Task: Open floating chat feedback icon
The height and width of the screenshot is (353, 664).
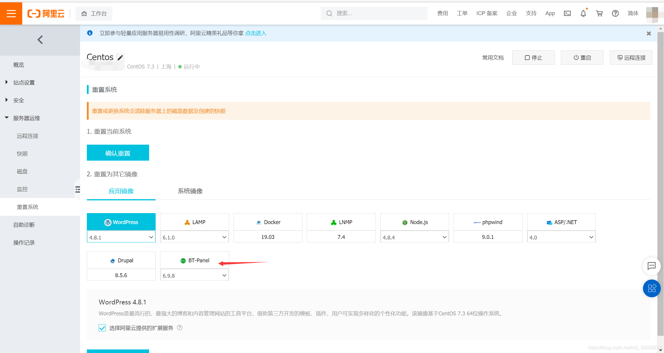Action: pyautogui.click(x=651, y=266)
